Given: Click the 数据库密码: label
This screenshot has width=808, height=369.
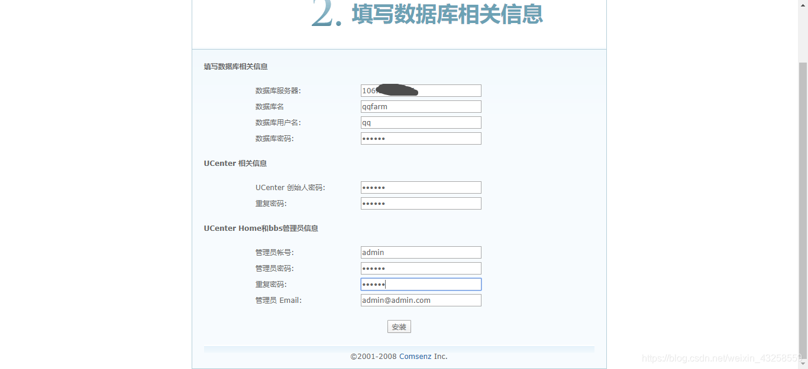Looking at the screenshot, I should click(x=274, y=139).
